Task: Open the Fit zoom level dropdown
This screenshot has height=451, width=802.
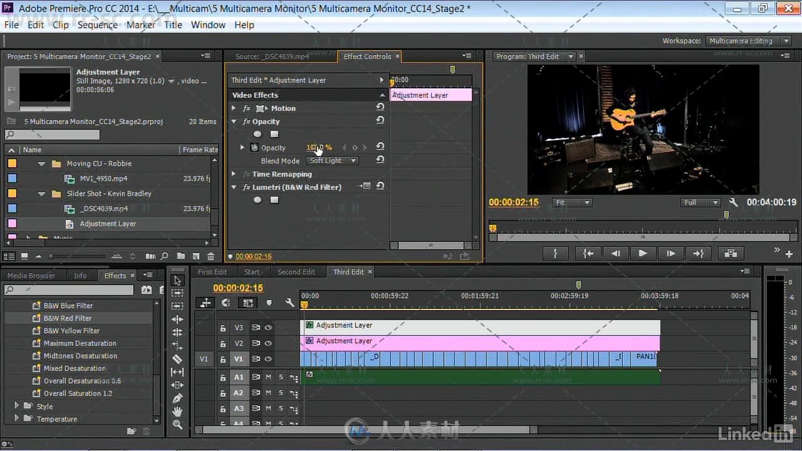Action: point(572,202)
